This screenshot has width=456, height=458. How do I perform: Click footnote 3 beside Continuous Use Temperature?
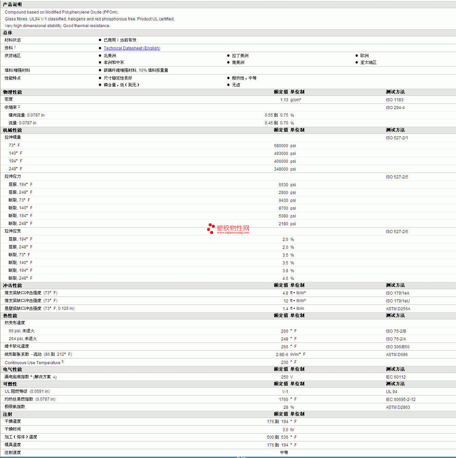coord(62,362)
